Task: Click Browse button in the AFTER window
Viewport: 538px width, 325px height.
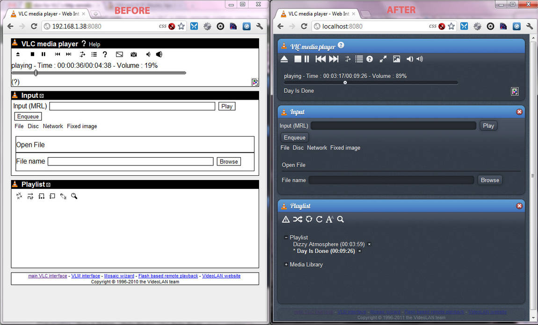Action: (490, 180)
